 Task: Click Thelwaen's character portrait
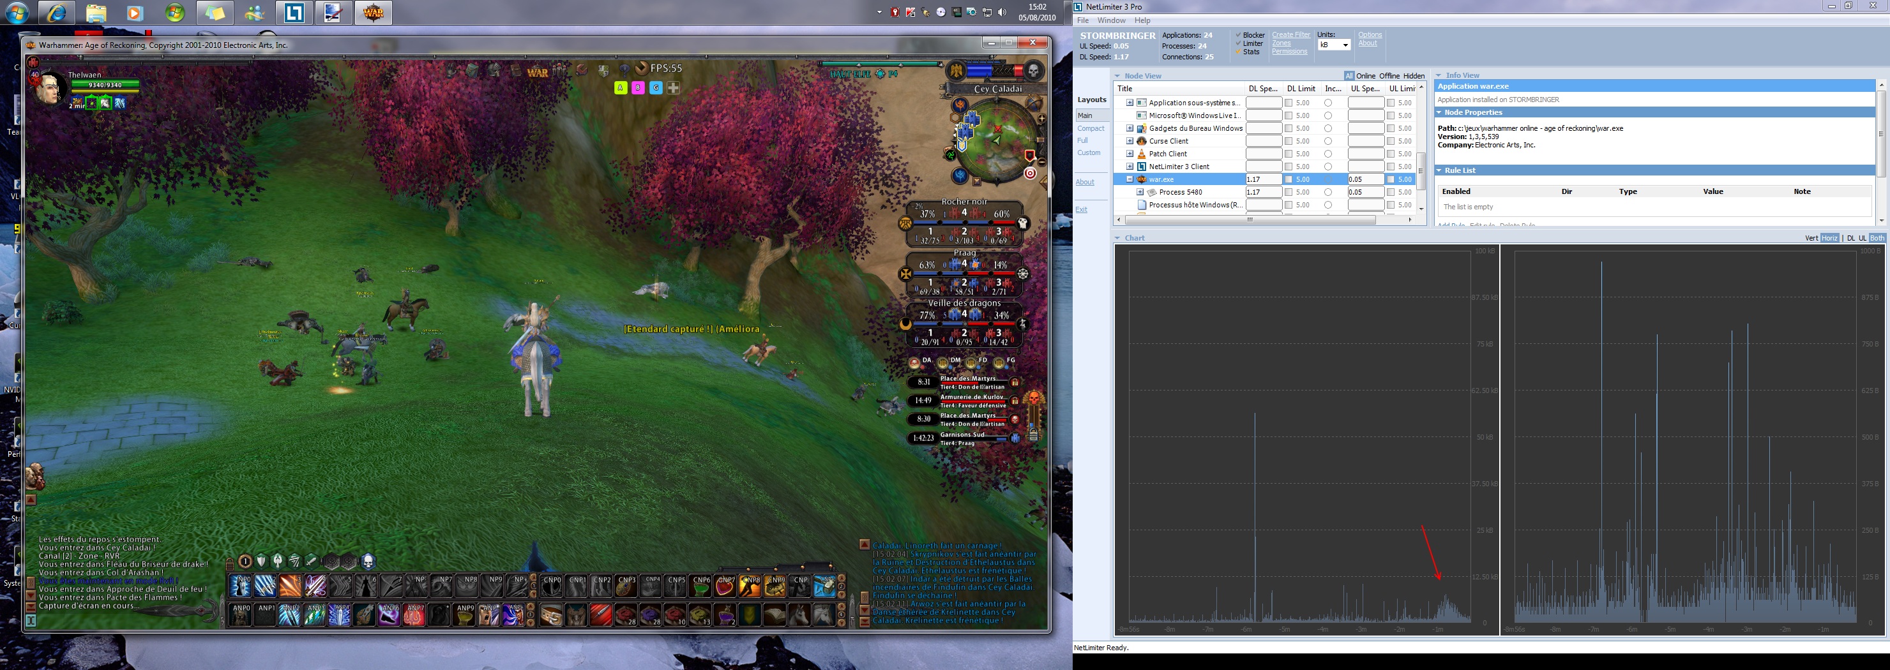point(49,89)
